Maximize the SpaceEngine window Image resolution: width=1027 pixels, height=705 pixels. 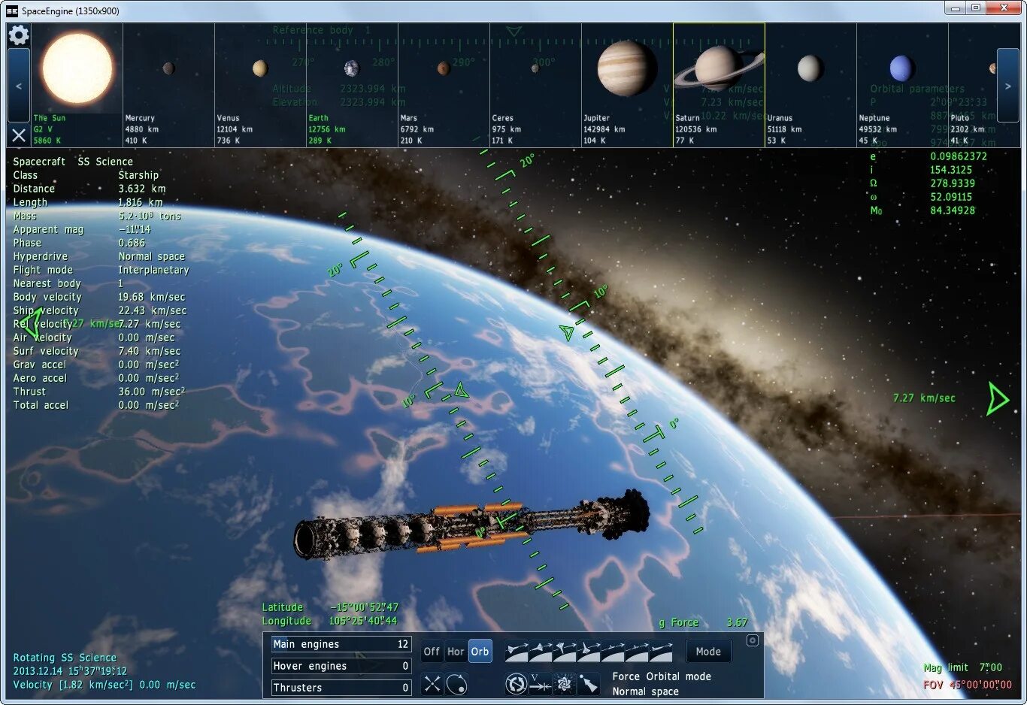point(975,8)
